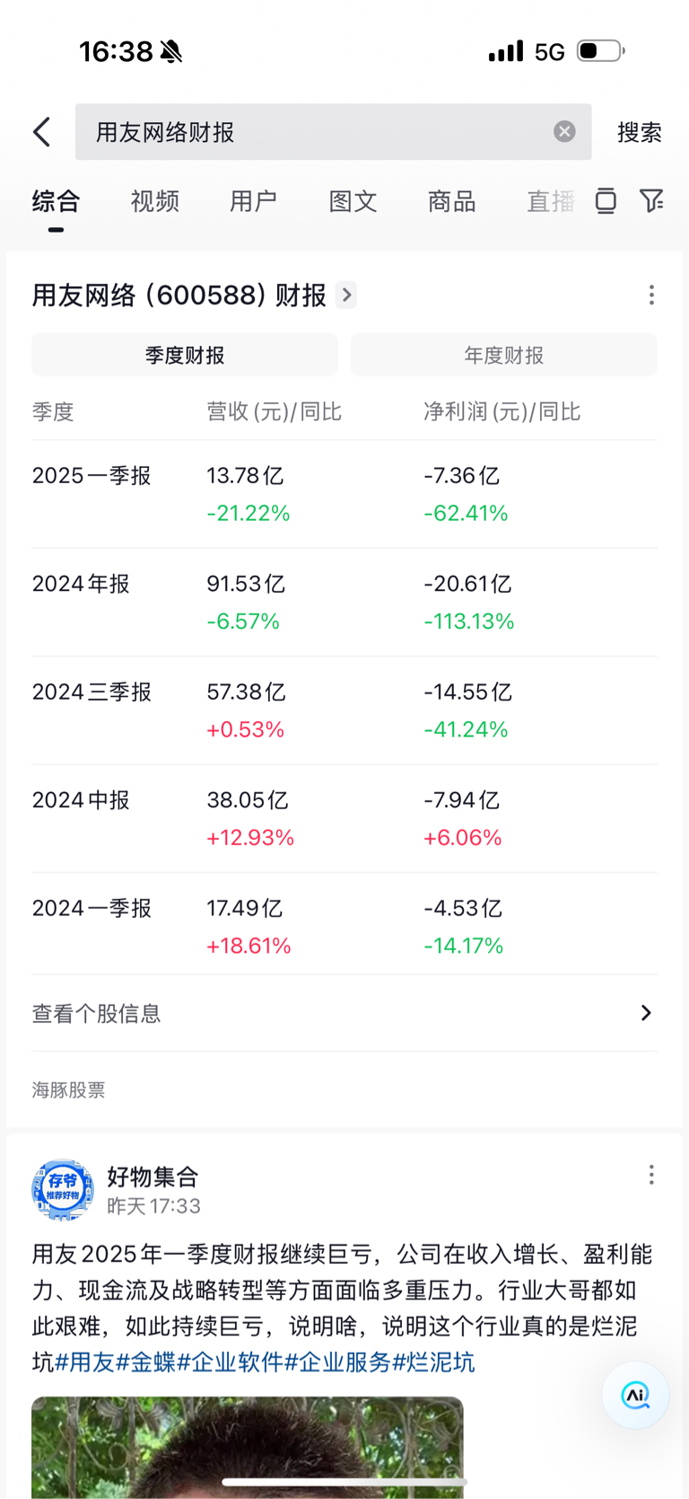Go to the 商品 tab

click(451, 201)
